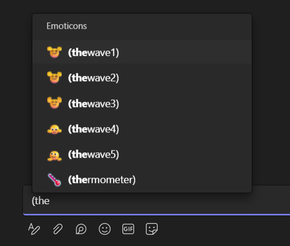Click the Emoticons header label
290x246 pixels.
pos(66,26)
